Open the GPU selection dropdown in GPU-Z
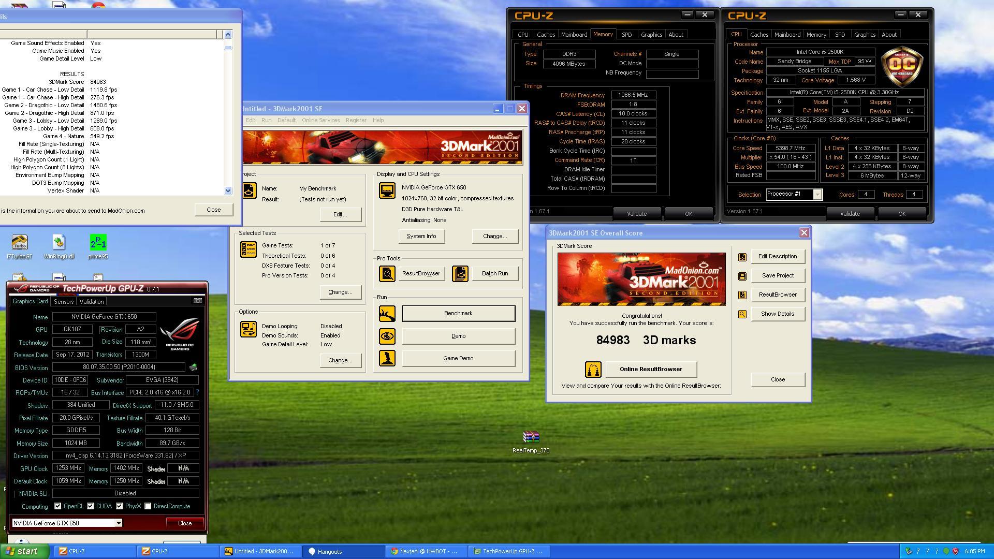Screen dimensions: 994x559 (x=119, y=523)
